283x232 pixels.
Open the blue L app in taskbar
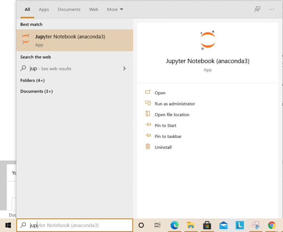[x=240, y=225]
